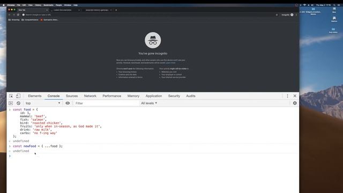
Task: Bookmark this page with star icon
Action: pyautogui.click(x=277, y=14)
